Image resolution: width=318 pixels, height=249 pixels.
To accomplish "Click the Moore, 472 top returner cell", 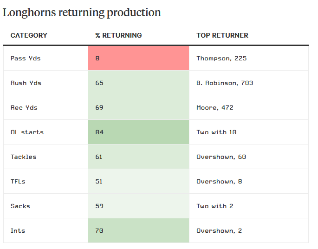I will (x=215, y=108).
